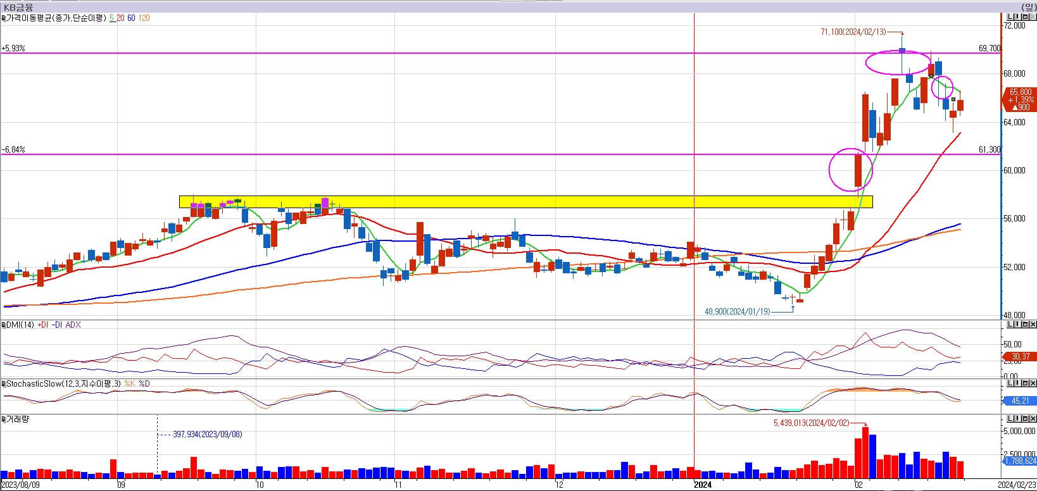Open DMI(14) indicator label settings
Screen dimensions: 1037x491
pyautogui.click(x=20, y=325)
